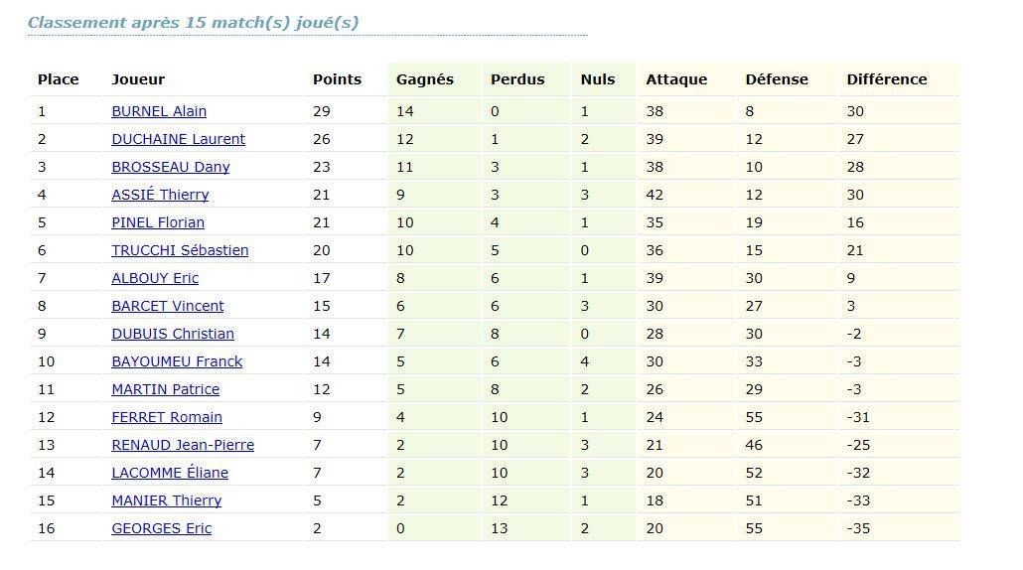The height and width of the screenshot is (570, 1023).
Task: Click the Gagnés column header
Action: coord(424,79)
